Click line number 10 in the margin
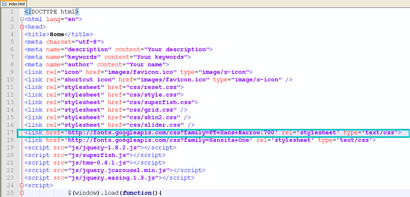The width and height of the screenshot is (410, 197). pos(10,80)
